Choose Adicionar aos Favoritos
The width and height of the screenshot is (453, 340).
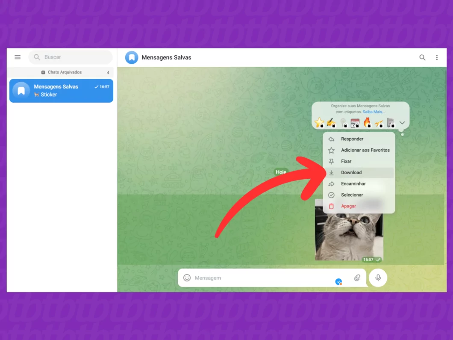coord(359,150)
